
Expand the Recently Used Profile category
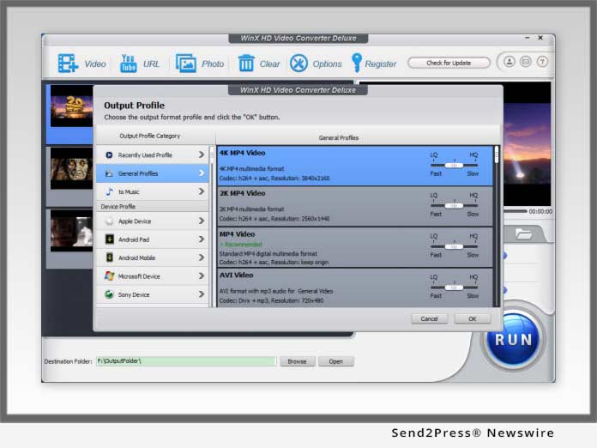(153, 155)
